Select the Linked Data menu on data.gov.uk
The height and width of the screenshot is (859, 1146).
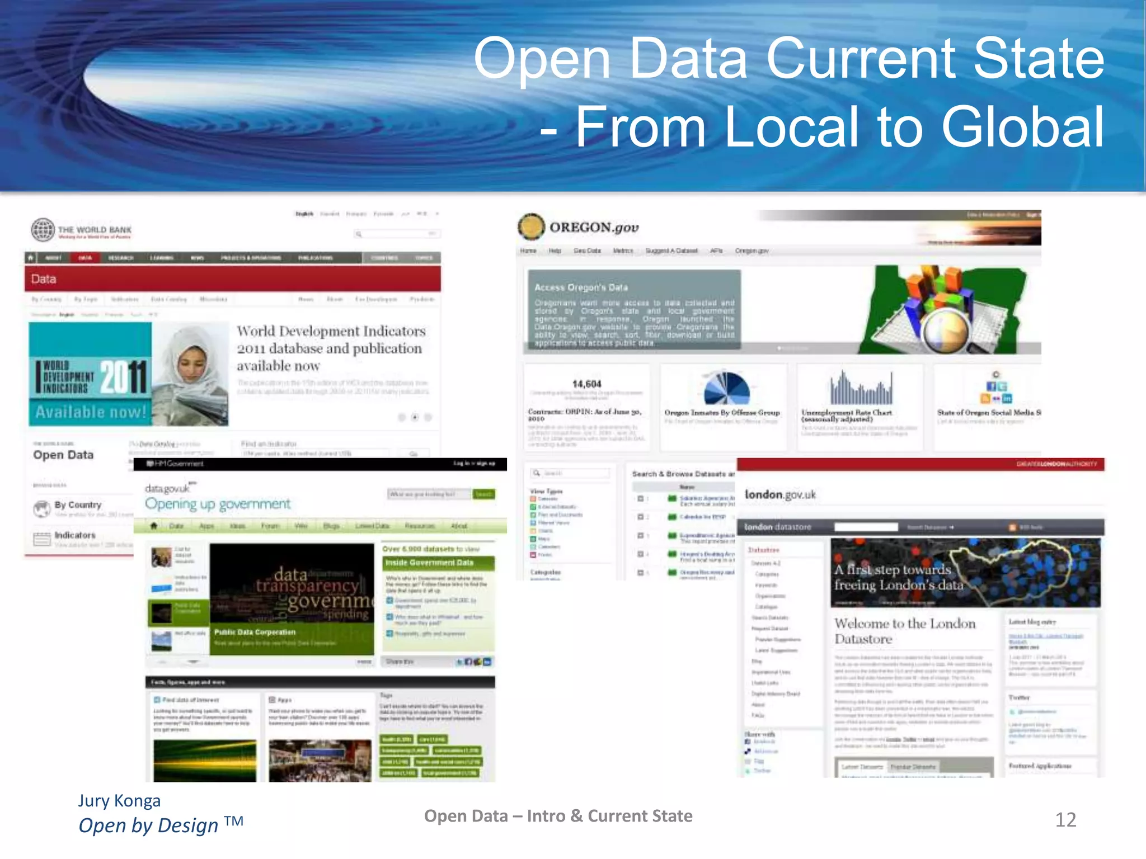(372, 526)
